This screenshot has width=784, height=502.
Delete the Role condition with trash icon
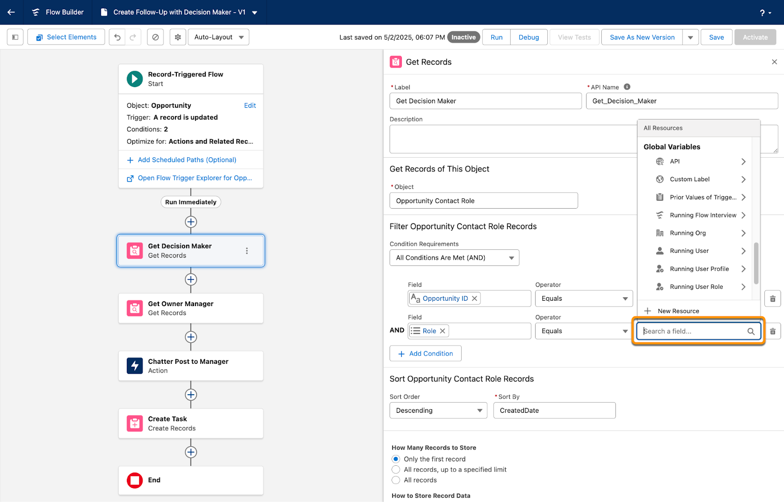[773, 331]
